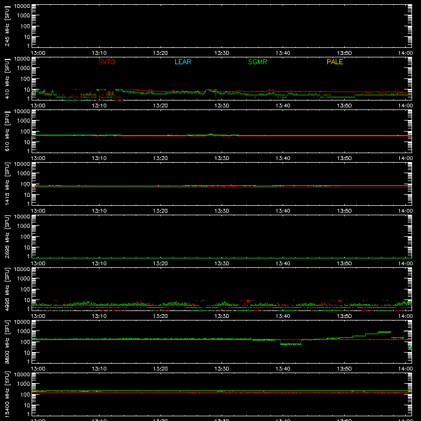Viewport: 421px width, 421px height.
Task: Select the 2695 MHz [SFU] axis title
Action: point(7,236)
